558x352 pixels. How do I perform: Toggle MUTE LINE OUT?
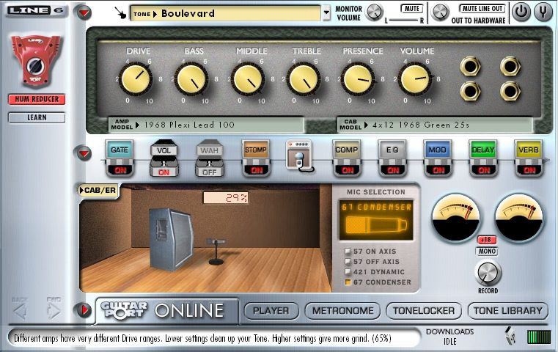(482, 9)
